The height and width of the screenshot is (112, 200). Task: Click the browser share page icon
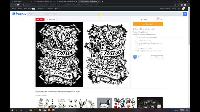click(x=175, y=5)
